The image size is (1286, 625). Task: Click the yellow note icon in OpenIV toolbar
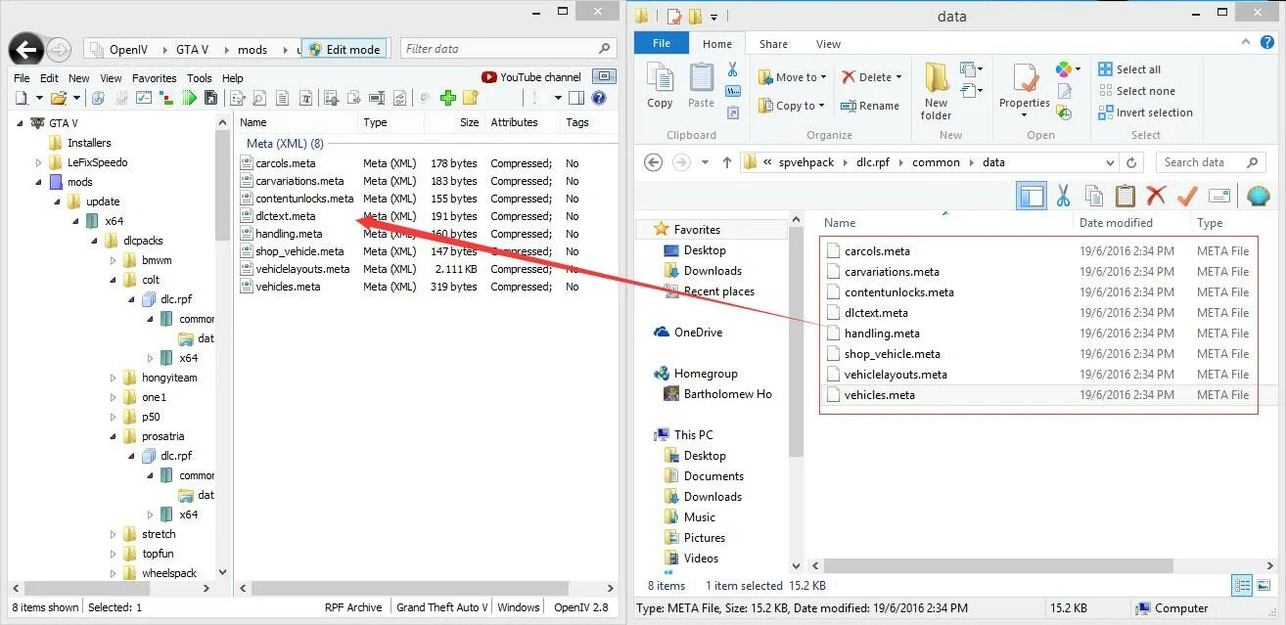[471, 98]
